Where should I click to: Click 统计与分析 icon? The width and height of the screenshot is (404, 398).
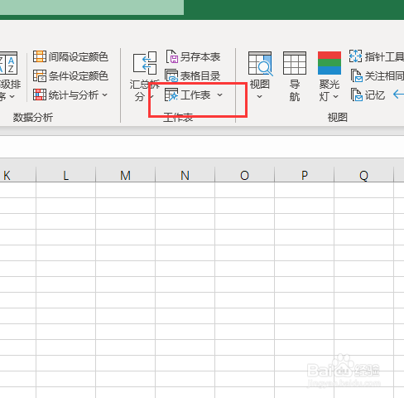40,95
